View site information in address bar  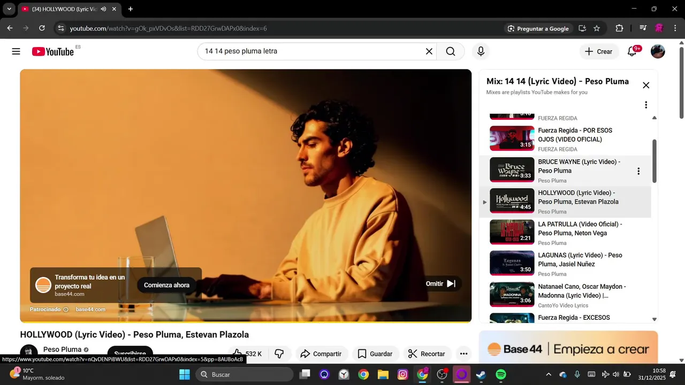coord(60,28)
